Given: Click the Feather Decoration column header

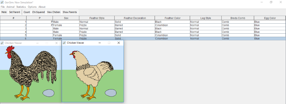Looking at the screenshot, I should [x=135, y=18].
